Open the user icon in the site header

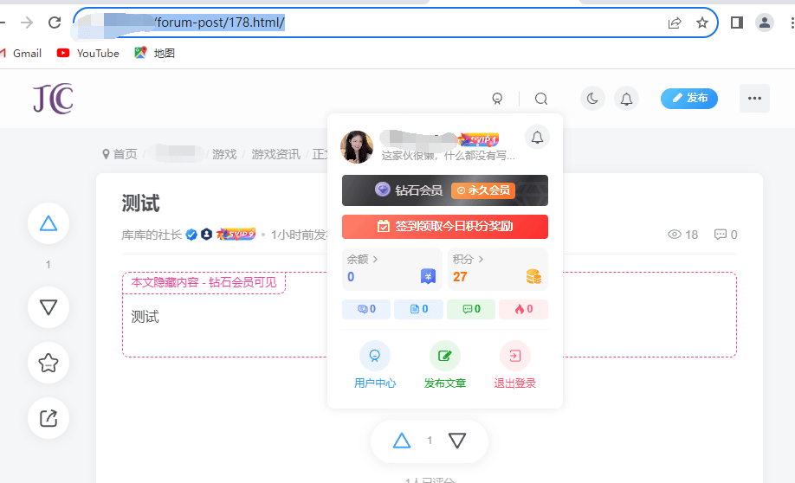click(x=497, y=99)
